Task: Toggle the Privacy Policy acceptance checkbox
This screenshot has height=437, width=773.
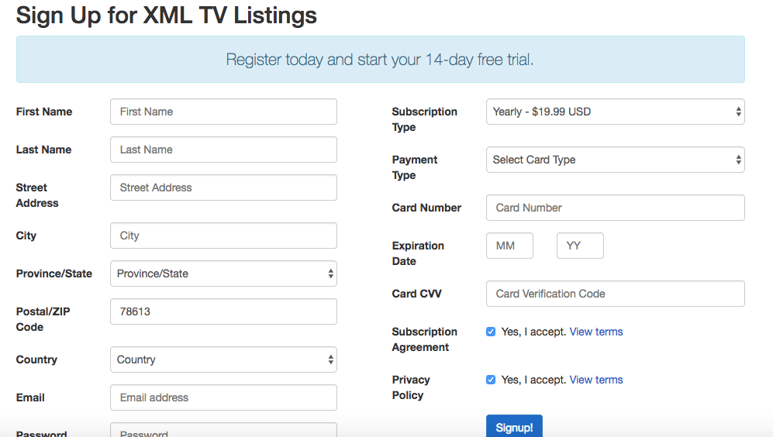Action: pos(491,380)
